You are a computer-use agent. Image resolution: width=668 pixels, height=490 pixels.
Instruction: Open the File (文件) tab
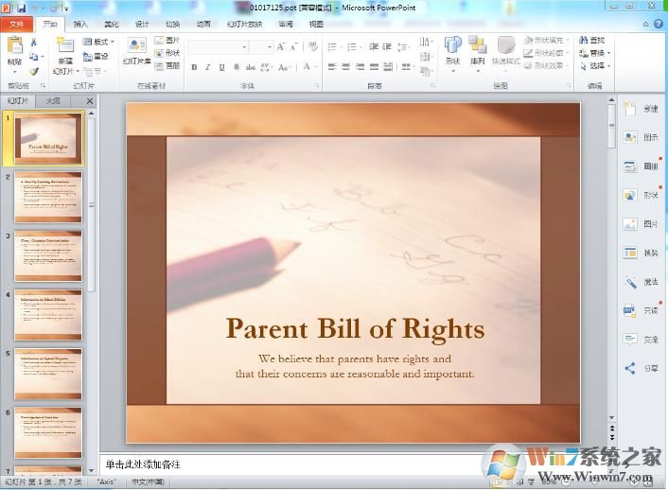(16, 24)
